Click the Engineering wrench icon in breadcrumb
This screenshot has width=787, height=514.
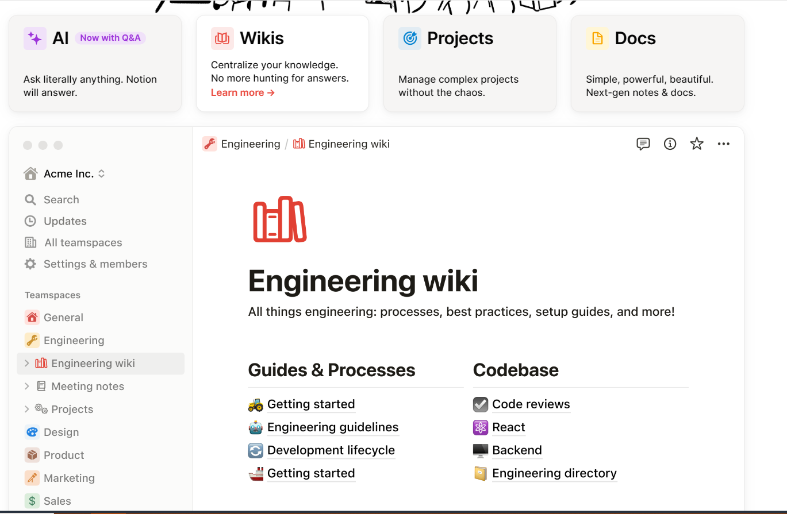[209, 144]
